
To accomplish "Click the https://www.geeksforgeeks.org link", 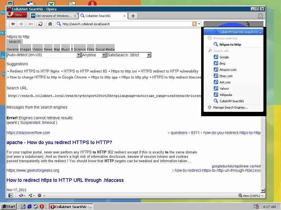I will point(33,170).
